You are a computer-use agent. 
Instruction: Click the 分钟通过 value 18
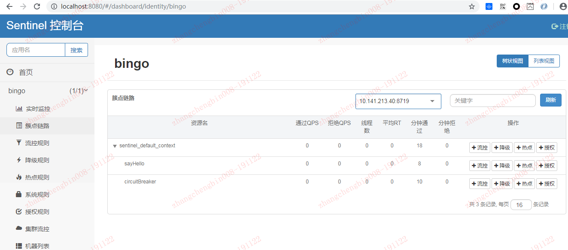[x=419, y=146]
